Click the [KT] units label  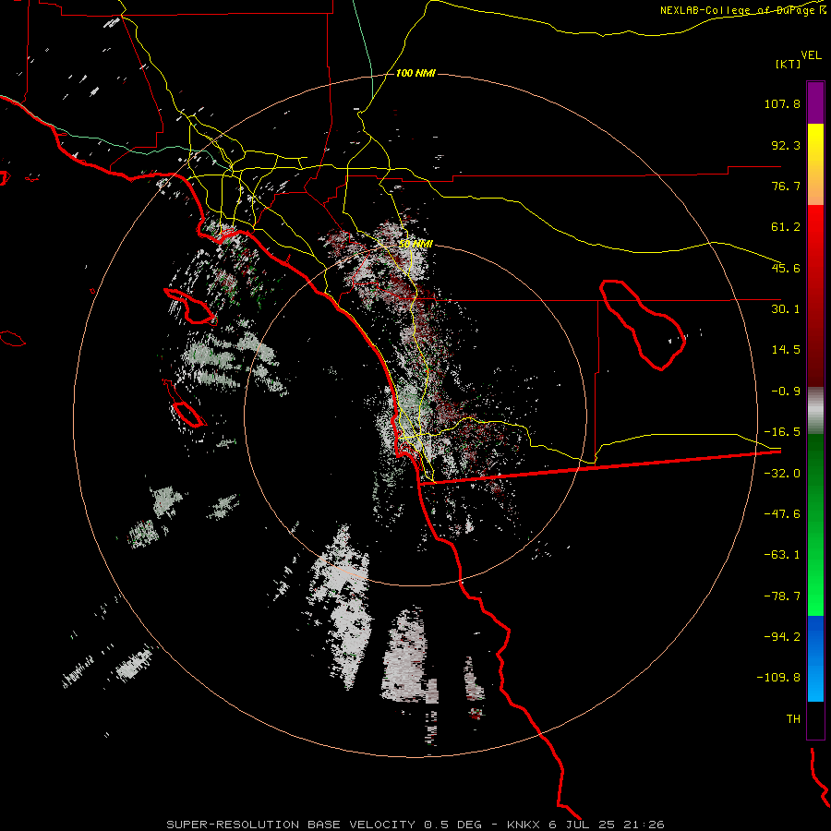(789, 64)
